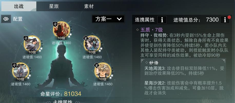Image resolution: width=235 pixels, height=103 pixels.
Task: Open the 连携属性 info icon
Action: click(162, 20)
